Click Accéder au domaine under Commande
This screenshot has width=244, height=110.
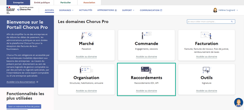146,57
